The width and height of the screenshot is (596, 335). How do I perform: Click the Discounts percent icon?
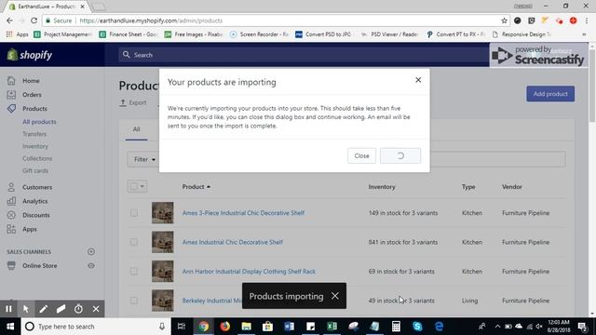(11, 215)
